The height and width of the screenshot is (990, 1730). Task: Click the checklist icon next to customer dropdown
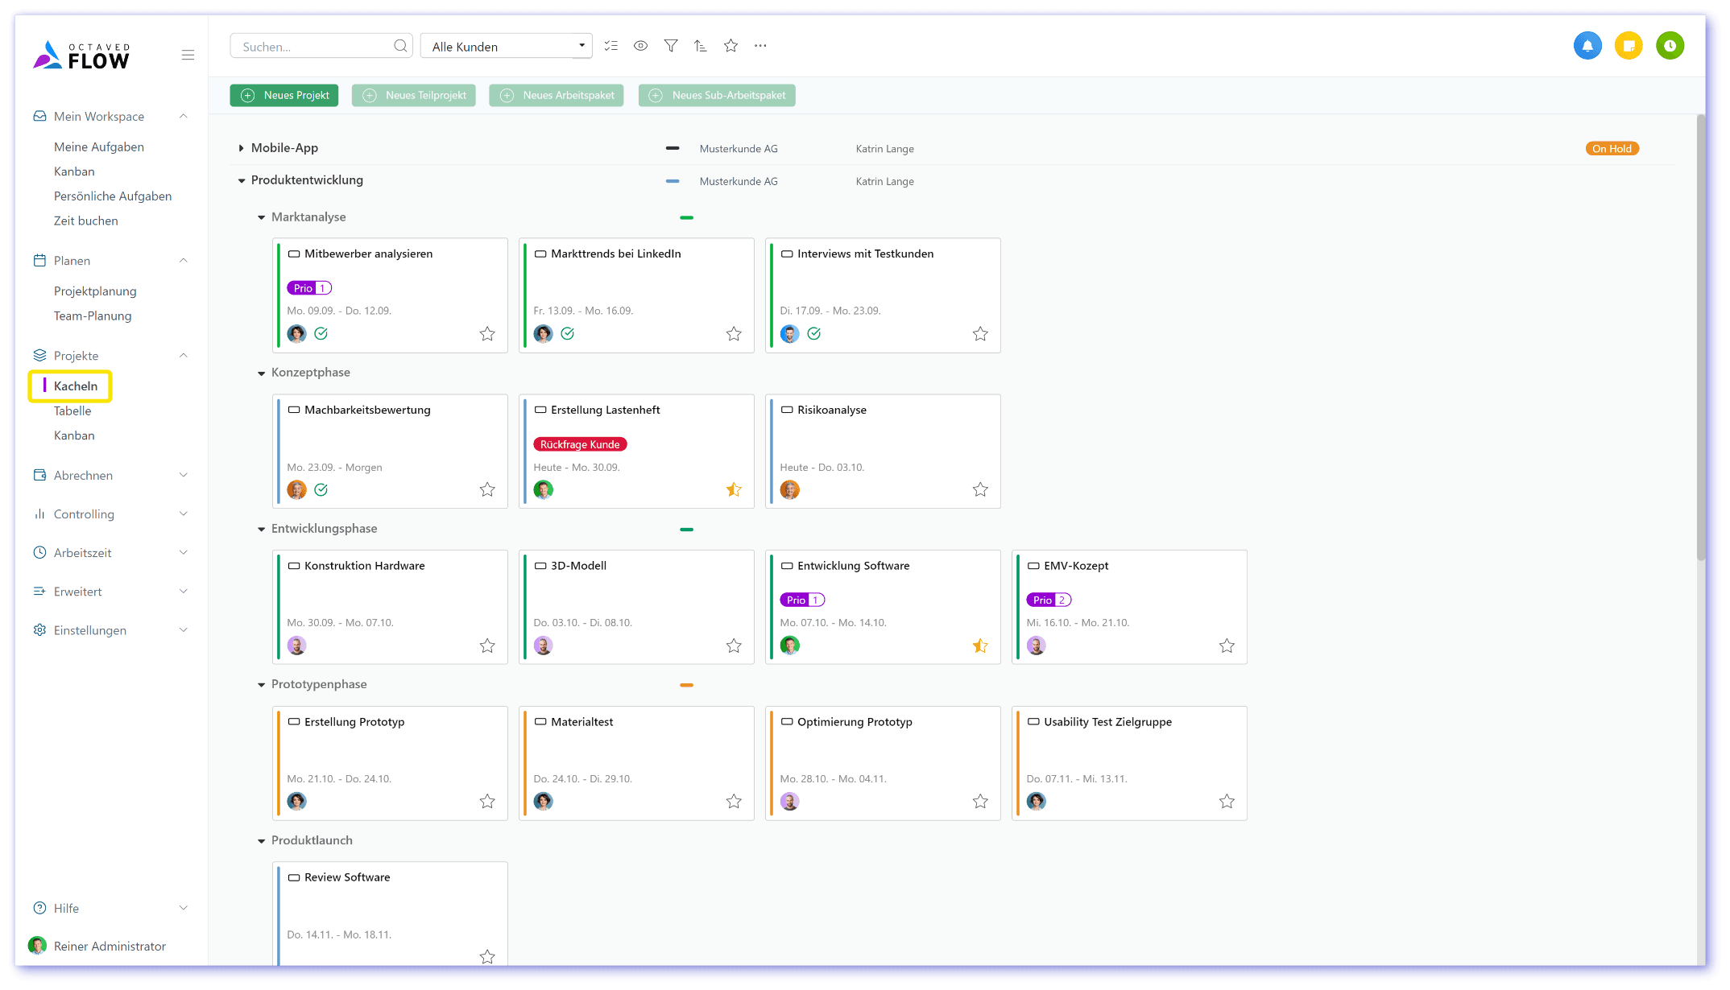pos(611,46)
